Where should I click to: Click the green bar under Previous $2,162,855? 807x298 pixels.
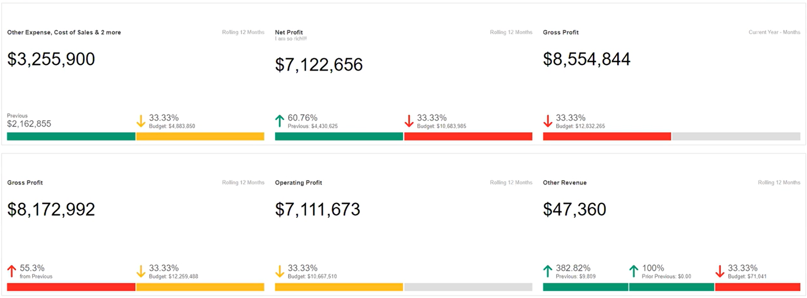coord(71,136)
